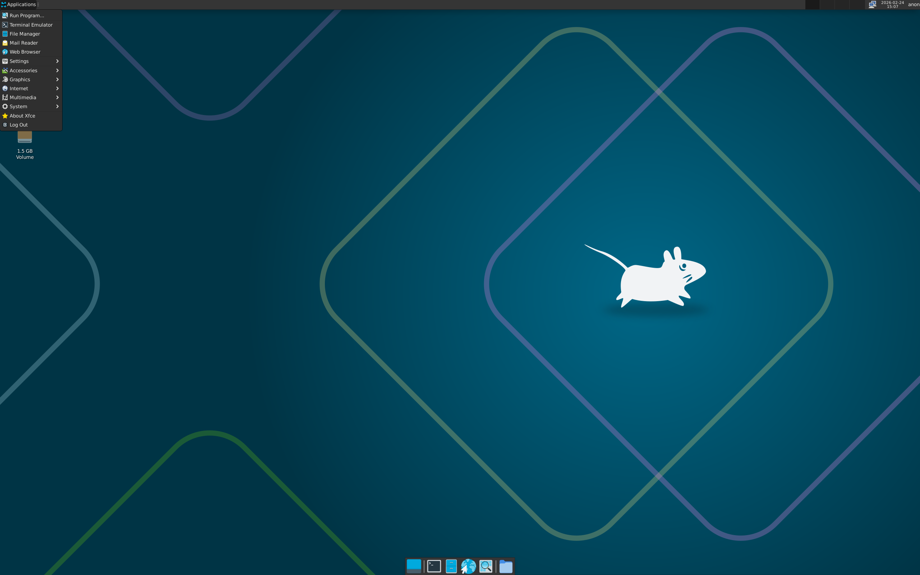The height and width of the screenshot is (575, 920).
Task: Click the Show Desktop icon in the dock
Action: point(414,566)
